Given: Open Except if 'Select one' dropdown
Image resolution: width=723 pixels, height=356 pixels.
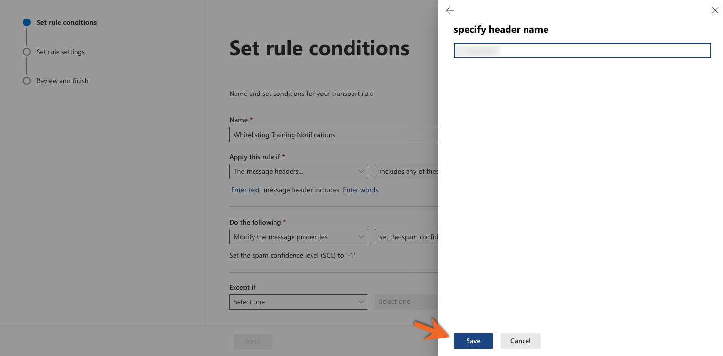Looking at the screenshot, I should point(298,302).
